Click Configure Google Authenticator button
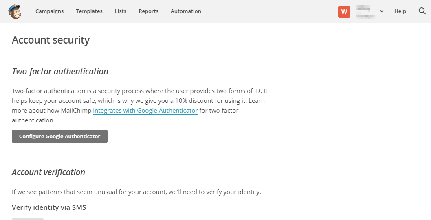431x220 pixels. (59, 136)
